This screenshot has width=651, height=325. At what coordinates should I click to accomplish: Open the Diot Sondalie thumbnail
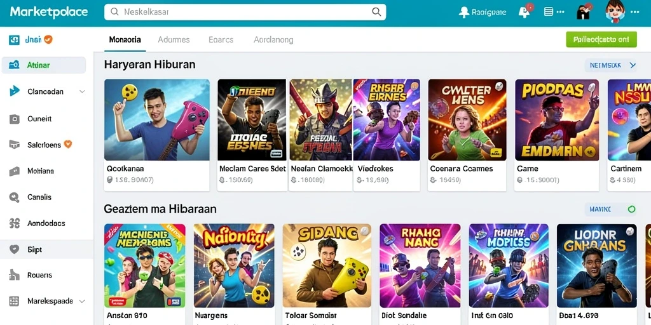[420, 266]
